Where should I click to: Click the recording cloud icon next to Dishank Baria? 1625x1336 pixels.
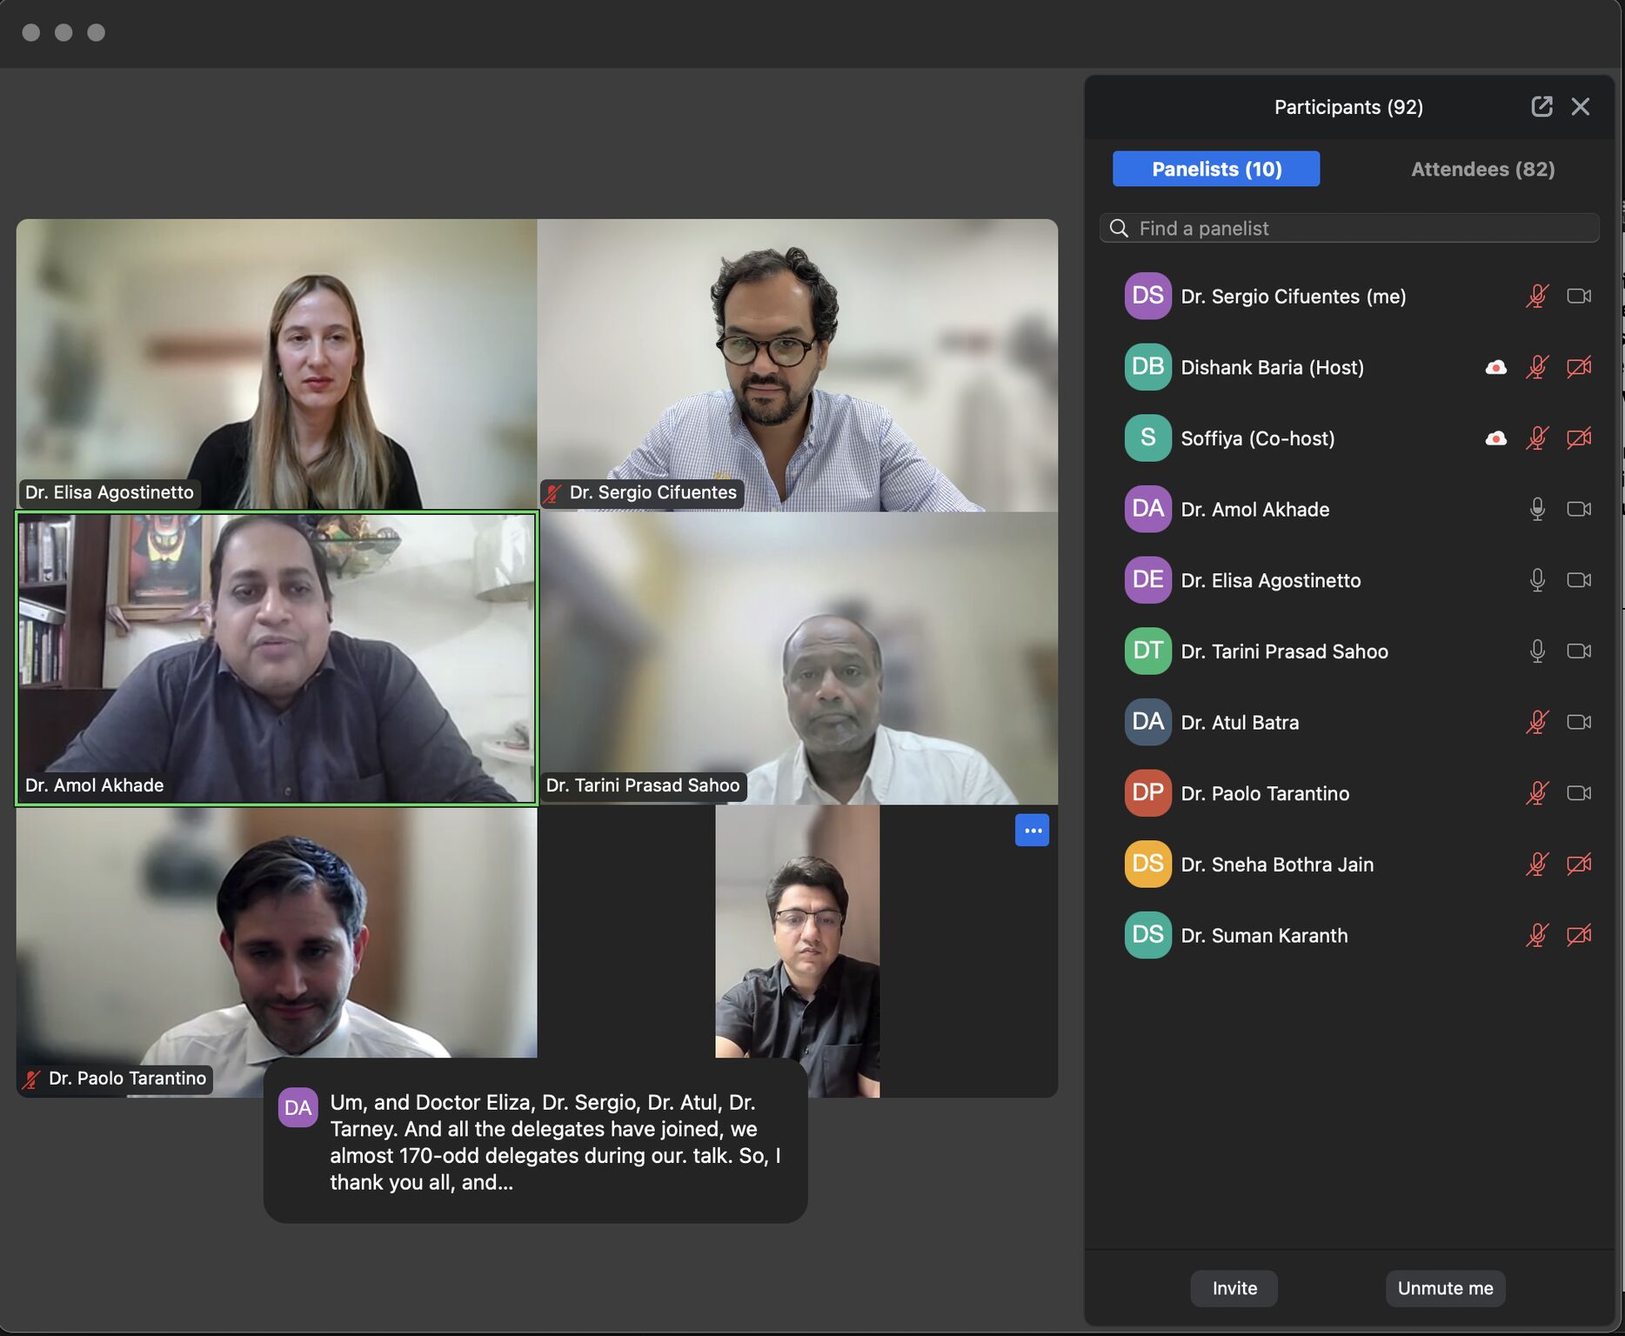tap(1495, 367)
